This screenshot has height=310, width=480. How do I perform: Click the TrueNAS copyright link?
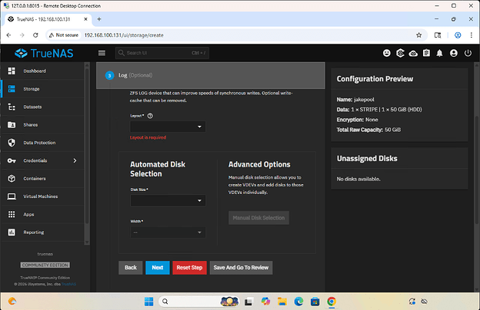pos(68,284)
